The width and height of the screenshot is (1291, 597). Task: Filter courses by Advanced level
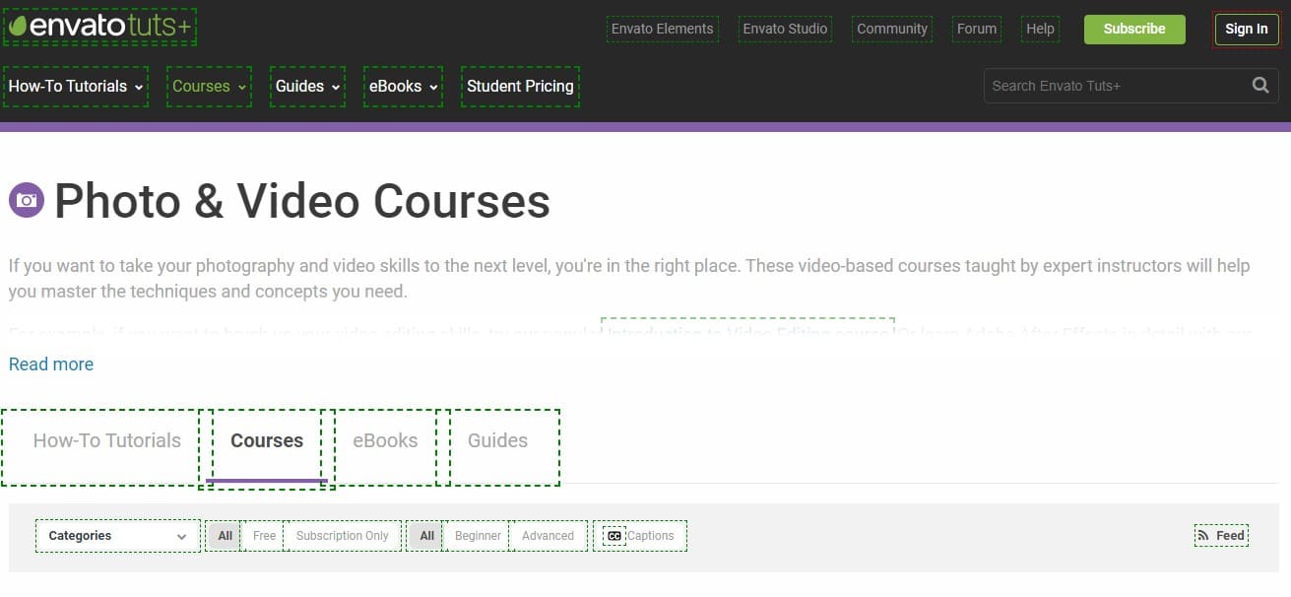pyautogui.click(x=549, y=536)
